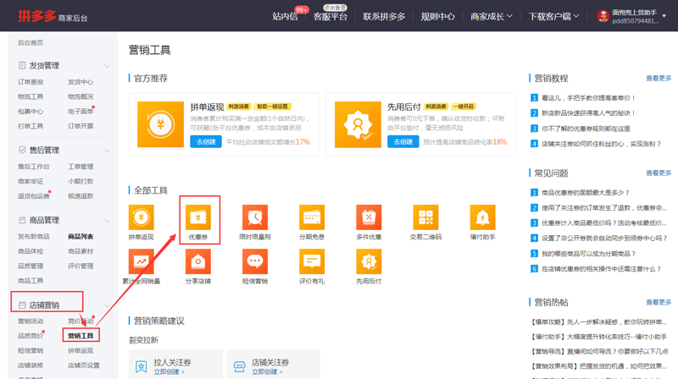Open the 限时限量购 tool icon
678x379 pixels.
[255, 217]
